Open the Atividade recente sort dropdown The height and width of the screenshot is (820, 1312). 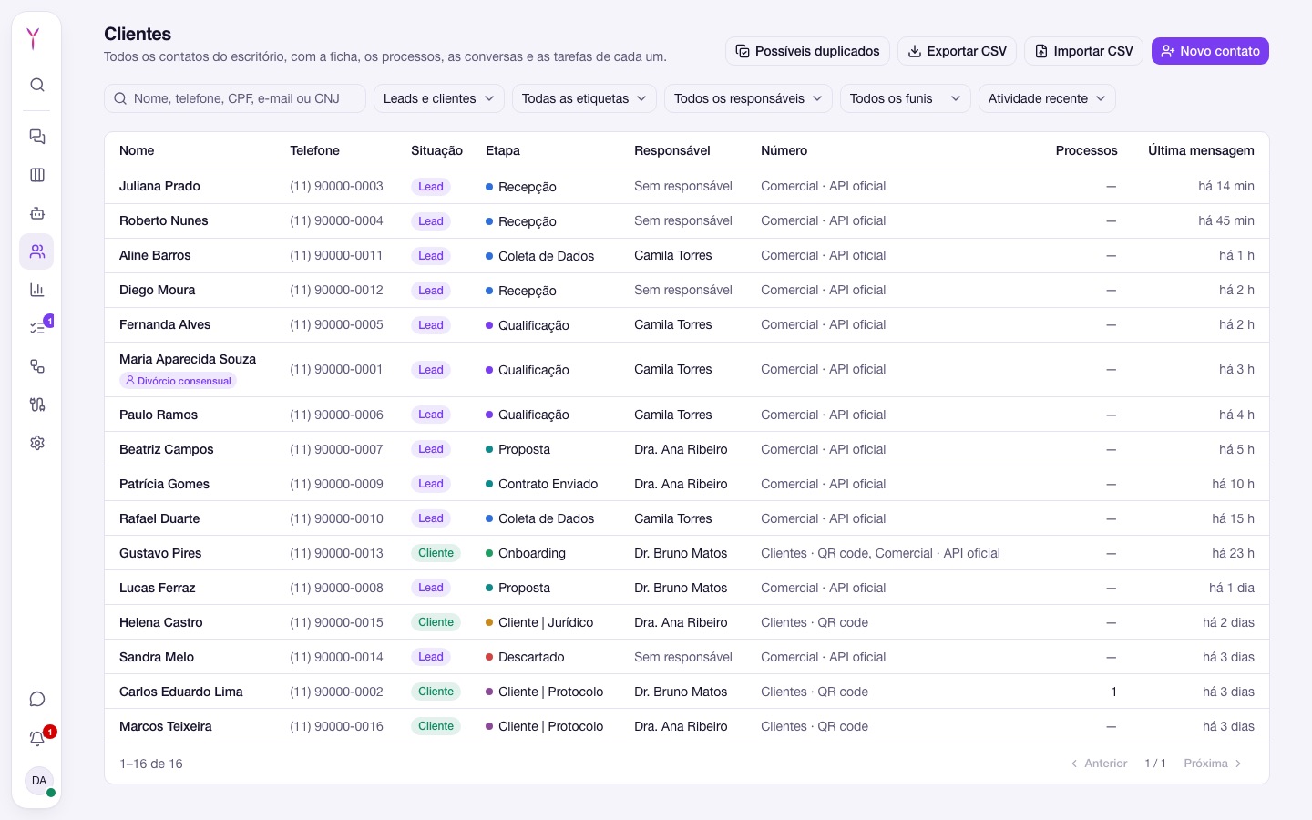click(x=1047, y=98)
